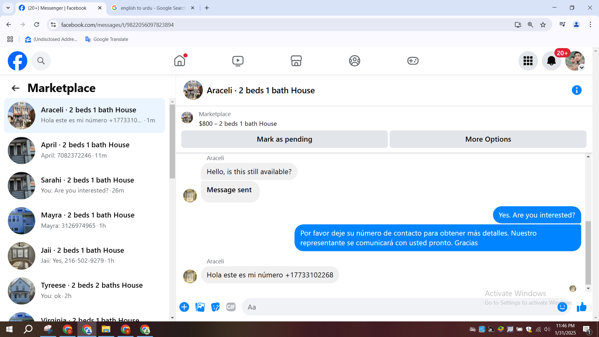View site information icon in address bar
This screenshot has width=599, height=337.
tap(53, 25)
